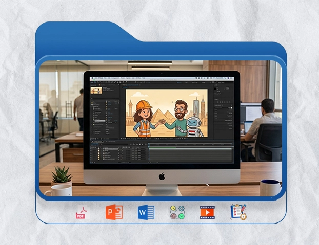319x245 pixels.
Task: Select the goals and gear strategy icon
Action: 177,212
